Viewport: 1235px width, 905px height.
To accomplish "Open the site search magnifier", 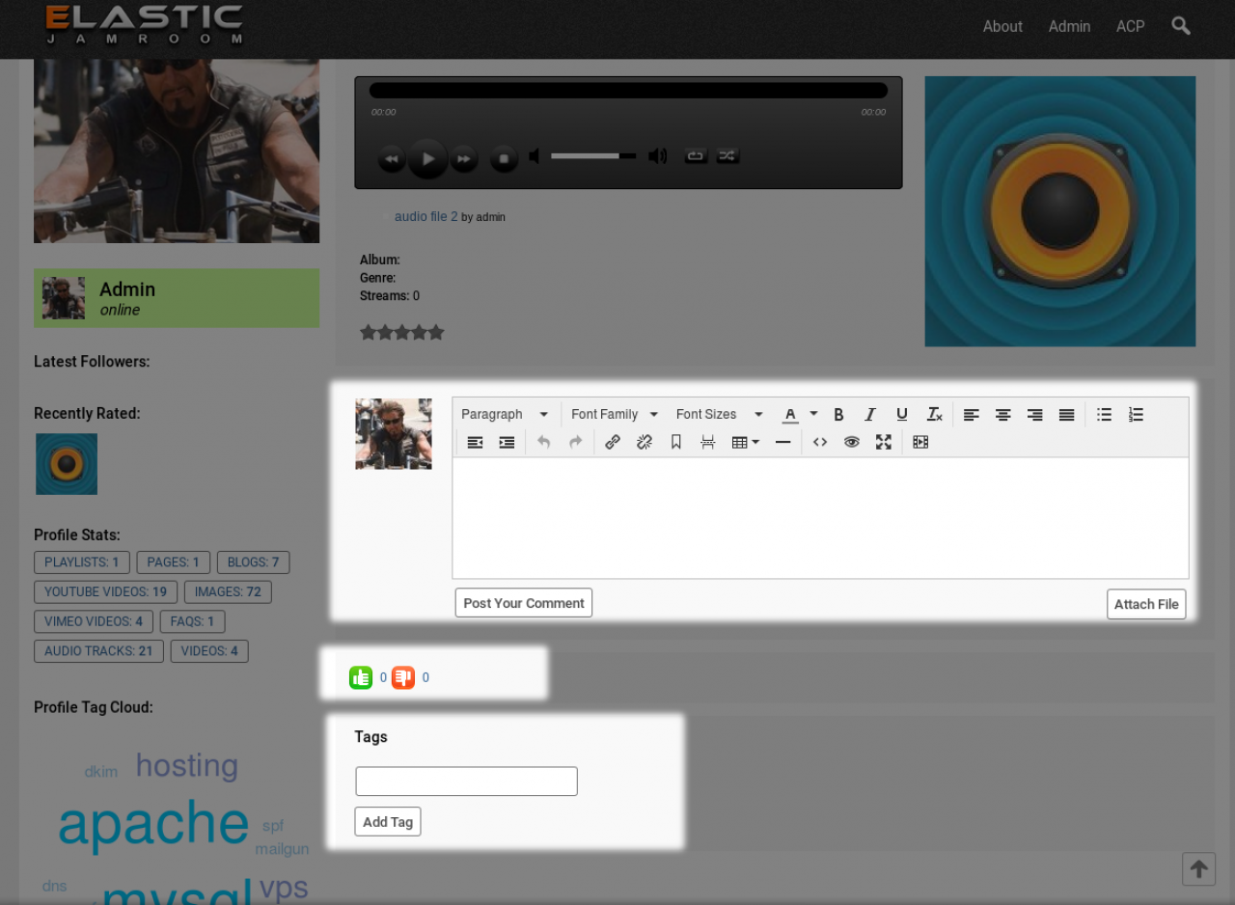I will (1181, 26).
